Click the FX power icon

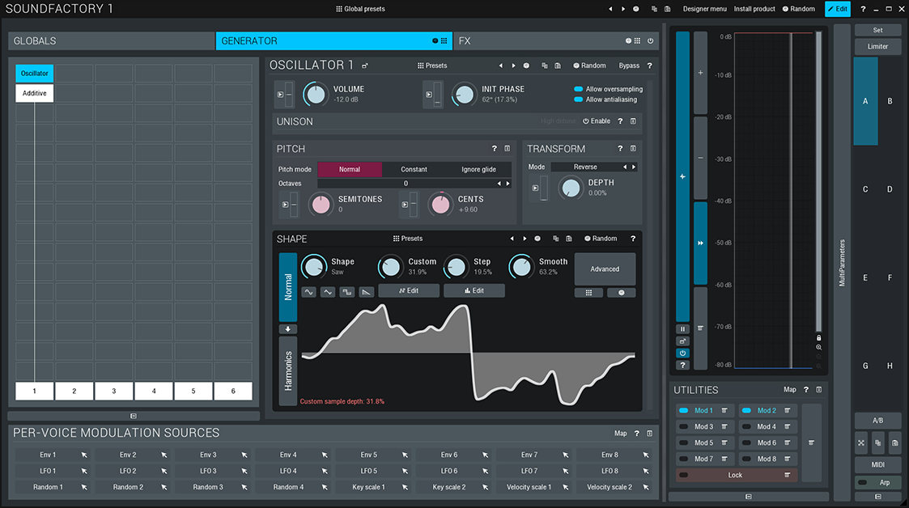(651, 41)
